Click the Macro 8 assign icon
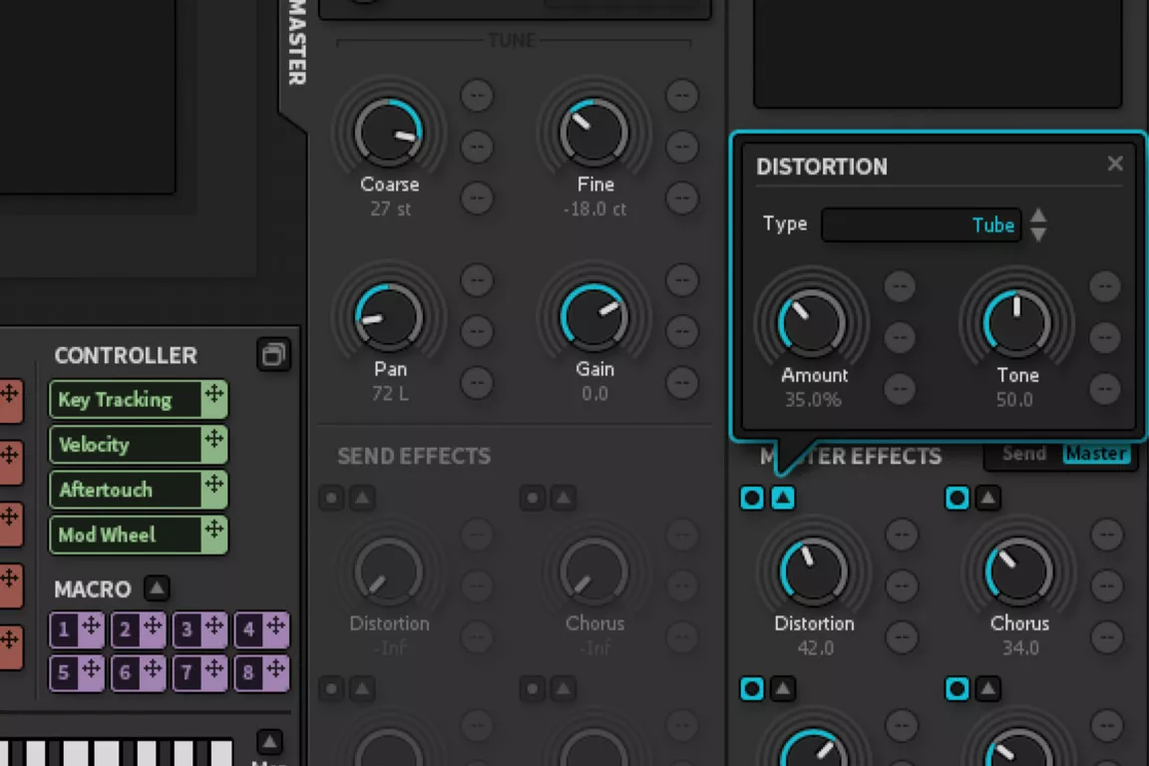1149x766 pixels. tap(275, 672)
